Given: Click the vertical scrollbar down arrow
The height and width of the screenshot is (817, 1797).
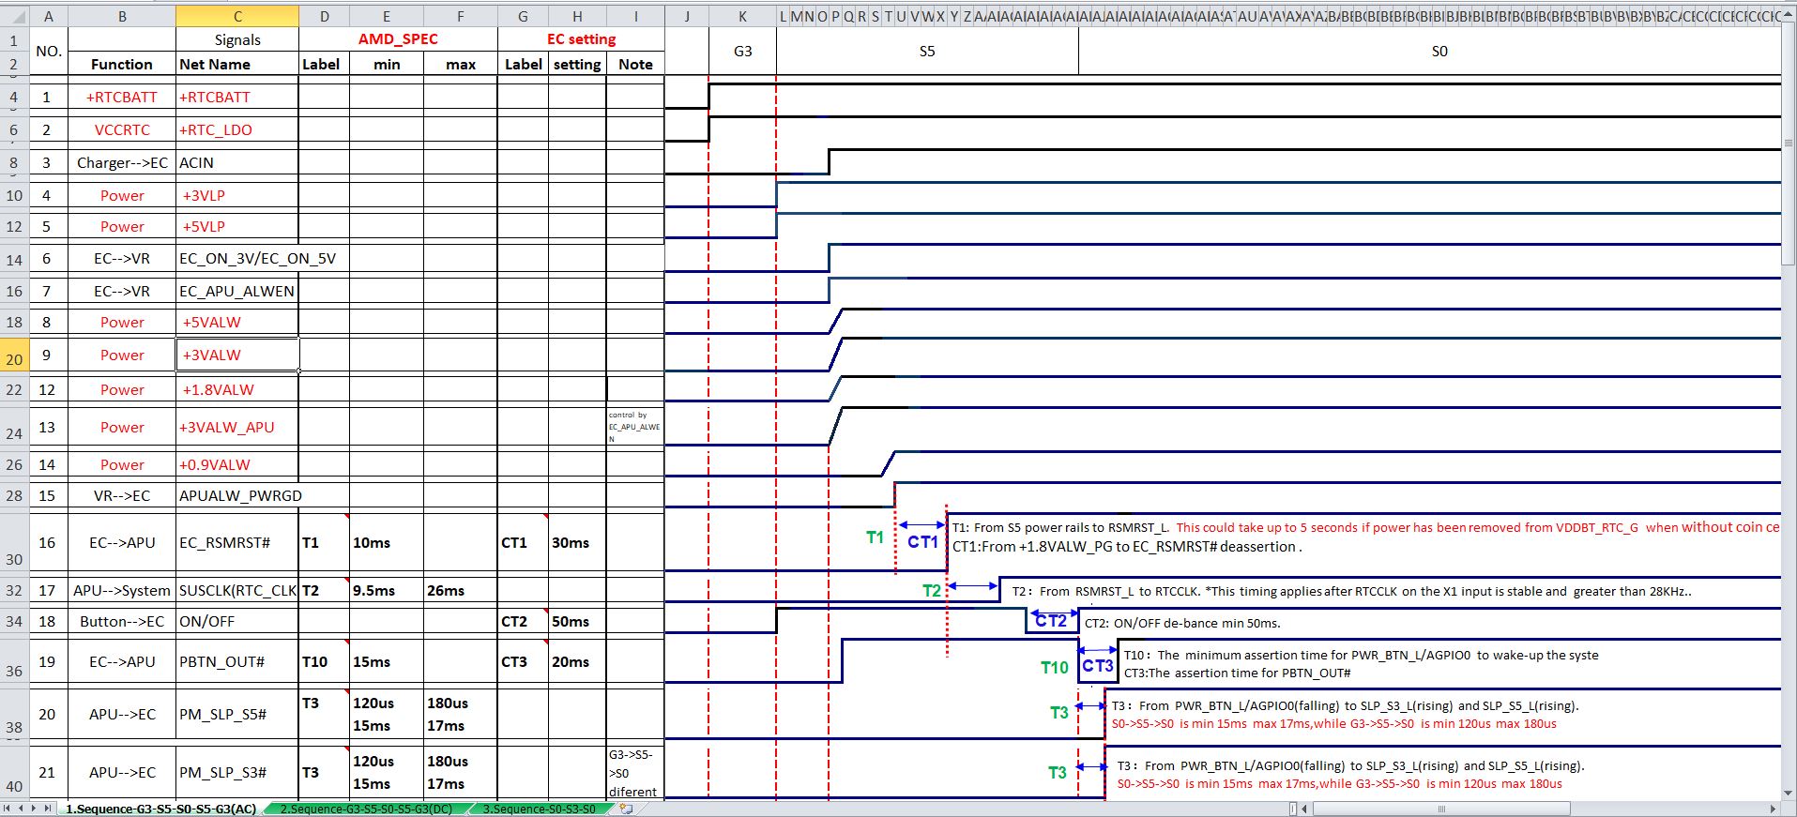Looking at the screenshot, I should click(1789, 794).
